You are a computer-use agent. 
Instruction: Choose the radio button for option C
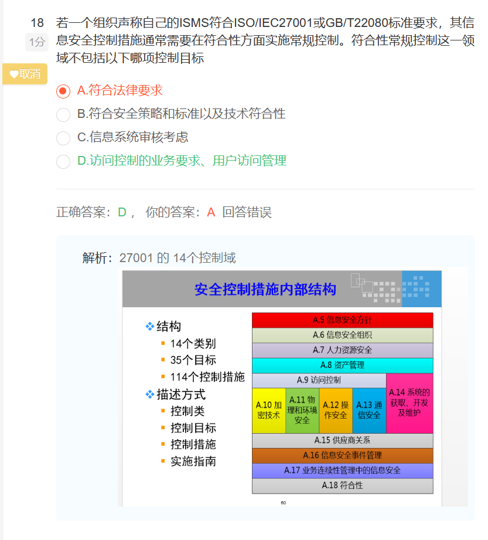pos(63,138)
